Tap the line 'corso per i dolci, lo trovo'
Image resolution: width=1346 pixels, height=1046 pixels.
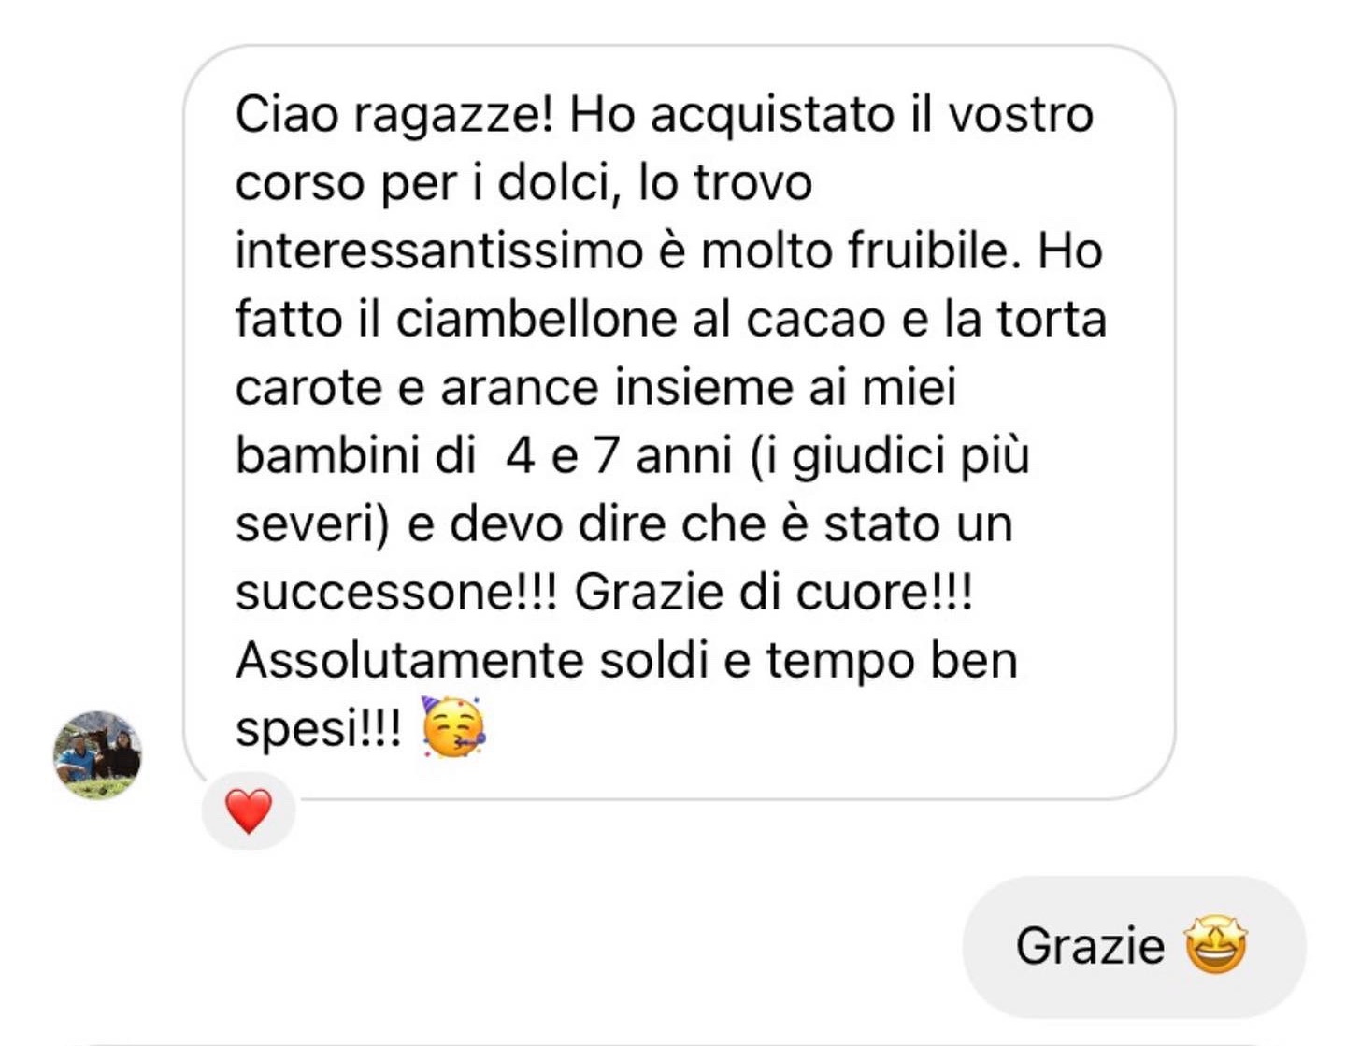(x=523, y=182)
